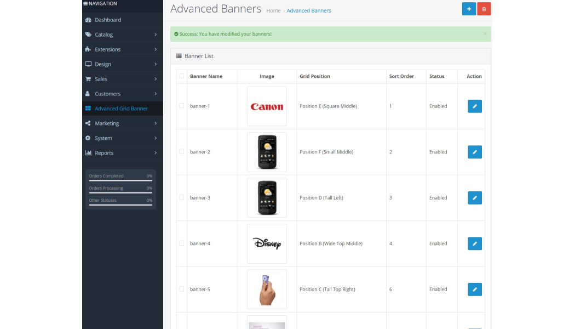Sort by Banner Name column header
The height and width of the screenshot is (329, 575).
pyautogui.click(x=206, y=76)
